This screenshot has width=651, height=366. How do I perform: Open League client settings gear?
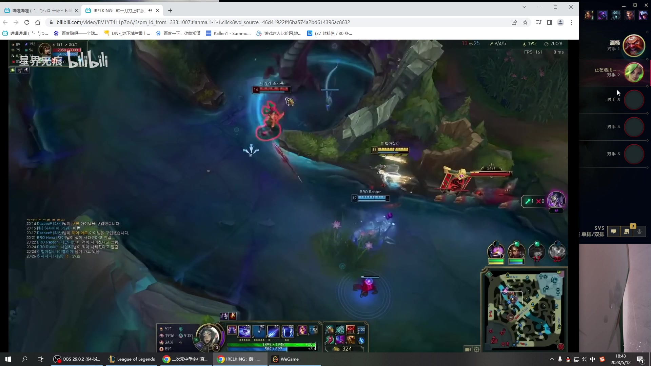[635, 5]
